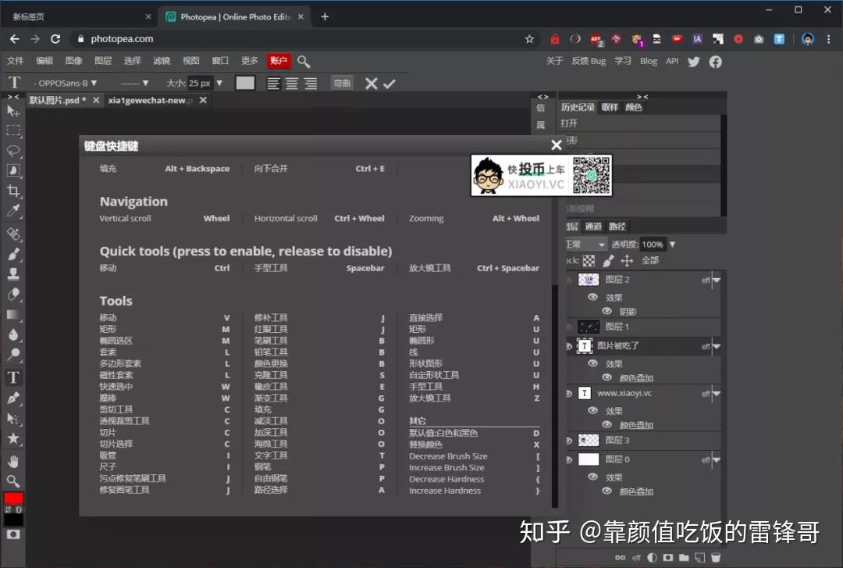This screenshot has width=843, height=568.
Task: Hide 效果 under www.xiaoyi.vc layer
Action: click(x=593, y=410)
